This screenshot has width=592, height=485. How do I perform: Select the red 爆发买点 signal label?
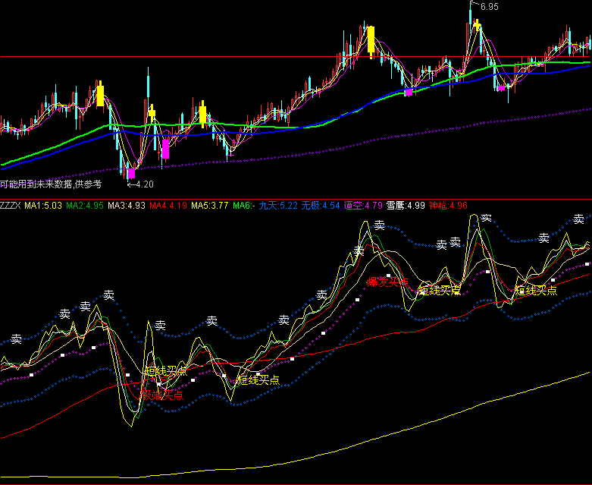point(388,282)
